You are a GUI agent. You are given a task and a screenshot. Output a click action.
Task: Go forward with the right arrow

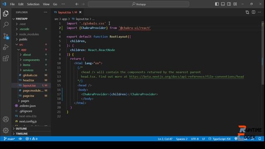(83, 4)
